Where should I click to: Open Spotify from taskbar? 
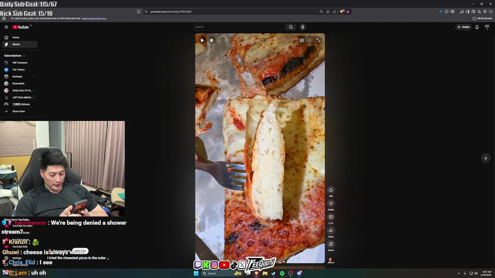click(x=282, y=273)
